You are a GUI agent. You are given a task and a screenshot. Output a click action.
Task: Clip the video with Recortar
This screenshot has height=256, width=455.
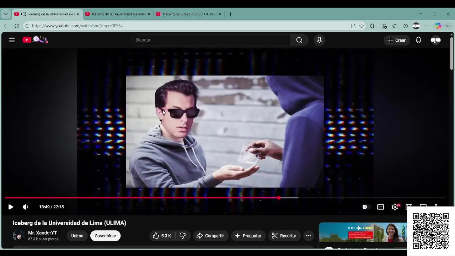click(284, 236)
